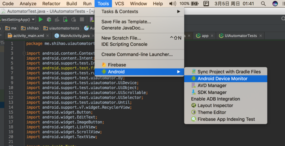The width and height of the screenshot is (285, 146).
Task: Close the open Tools menu
Action: pos(103,4)
